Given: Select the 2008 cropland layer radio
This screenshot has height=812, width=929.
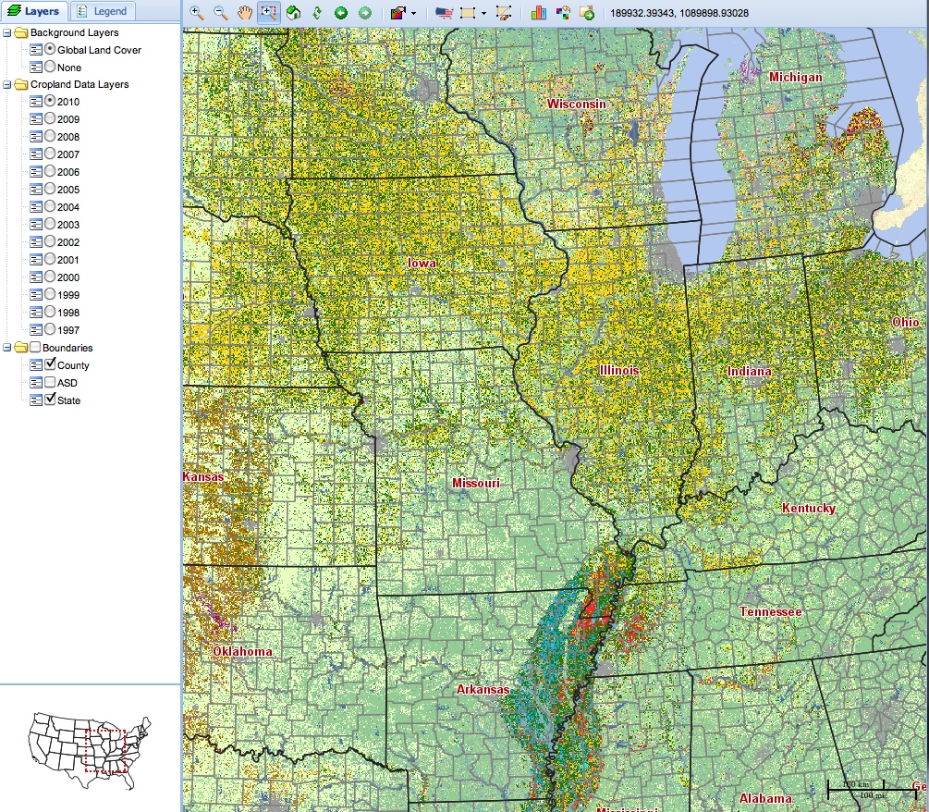Looking at the screenshot, I should click(50, 136).
